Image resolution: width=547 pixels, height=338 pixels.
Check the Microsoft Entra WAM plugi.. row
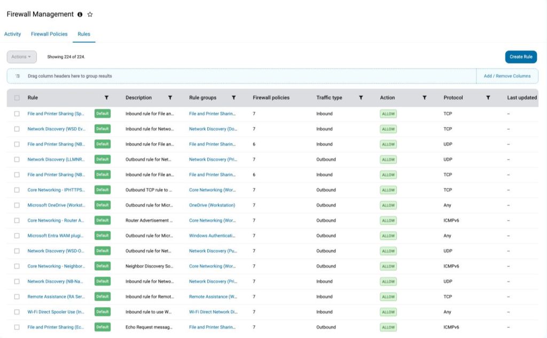[x=17, y=236]
